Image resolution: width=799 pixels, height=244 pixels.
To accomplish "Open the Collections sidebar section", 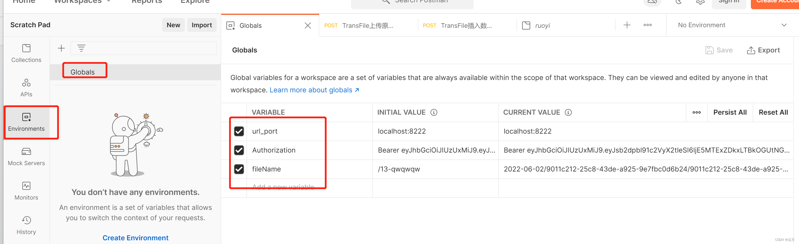I will [x=26, y=53].
